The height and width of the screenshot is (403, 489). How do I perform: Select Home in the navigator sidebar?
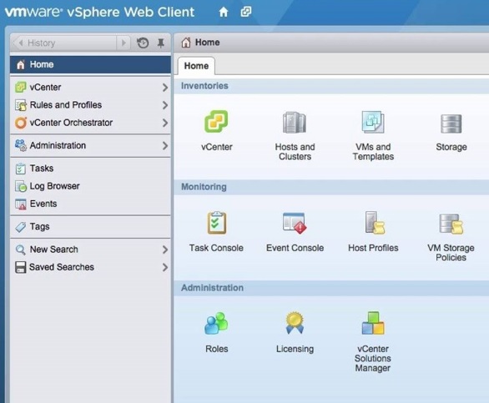pos(90,64)
